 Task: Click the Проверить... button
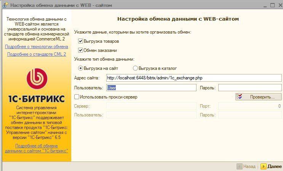pyautogui.click(x=259, y=97)
